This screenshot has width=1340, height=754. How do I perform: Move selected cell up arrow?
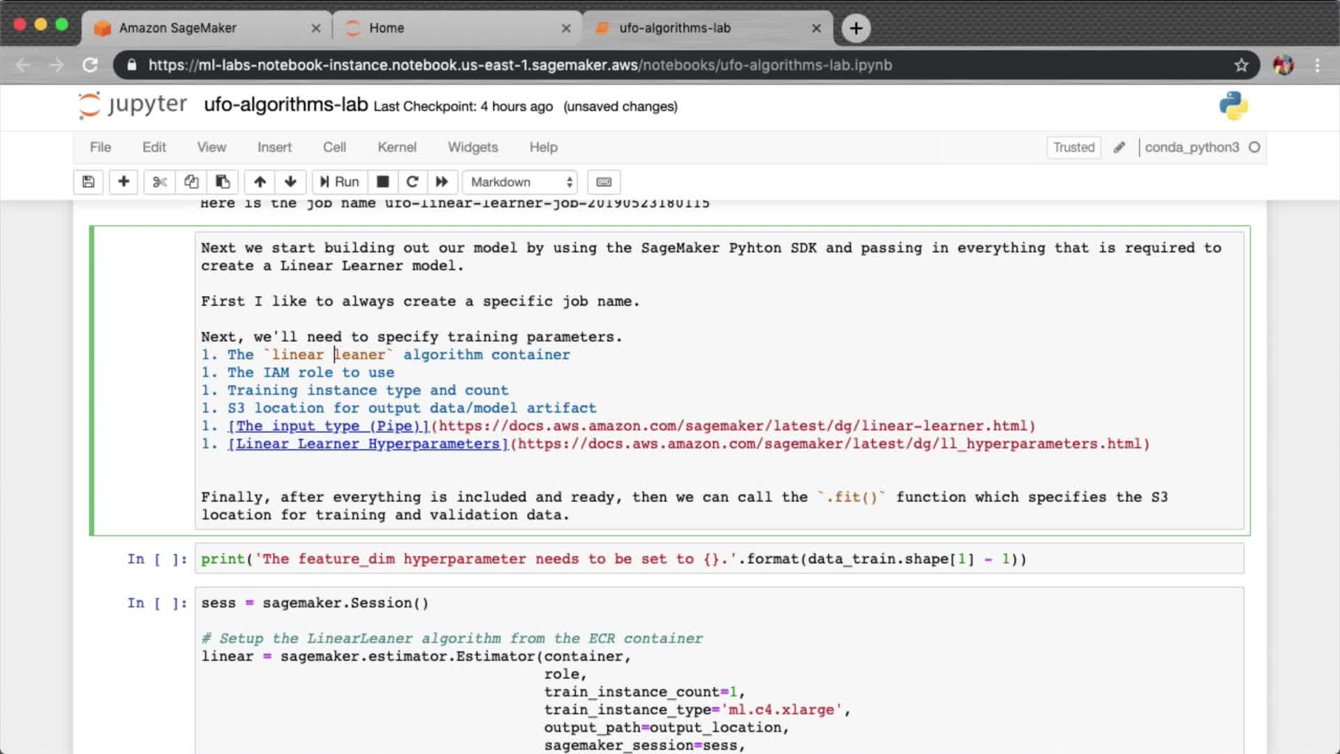(x=260, y=182)
